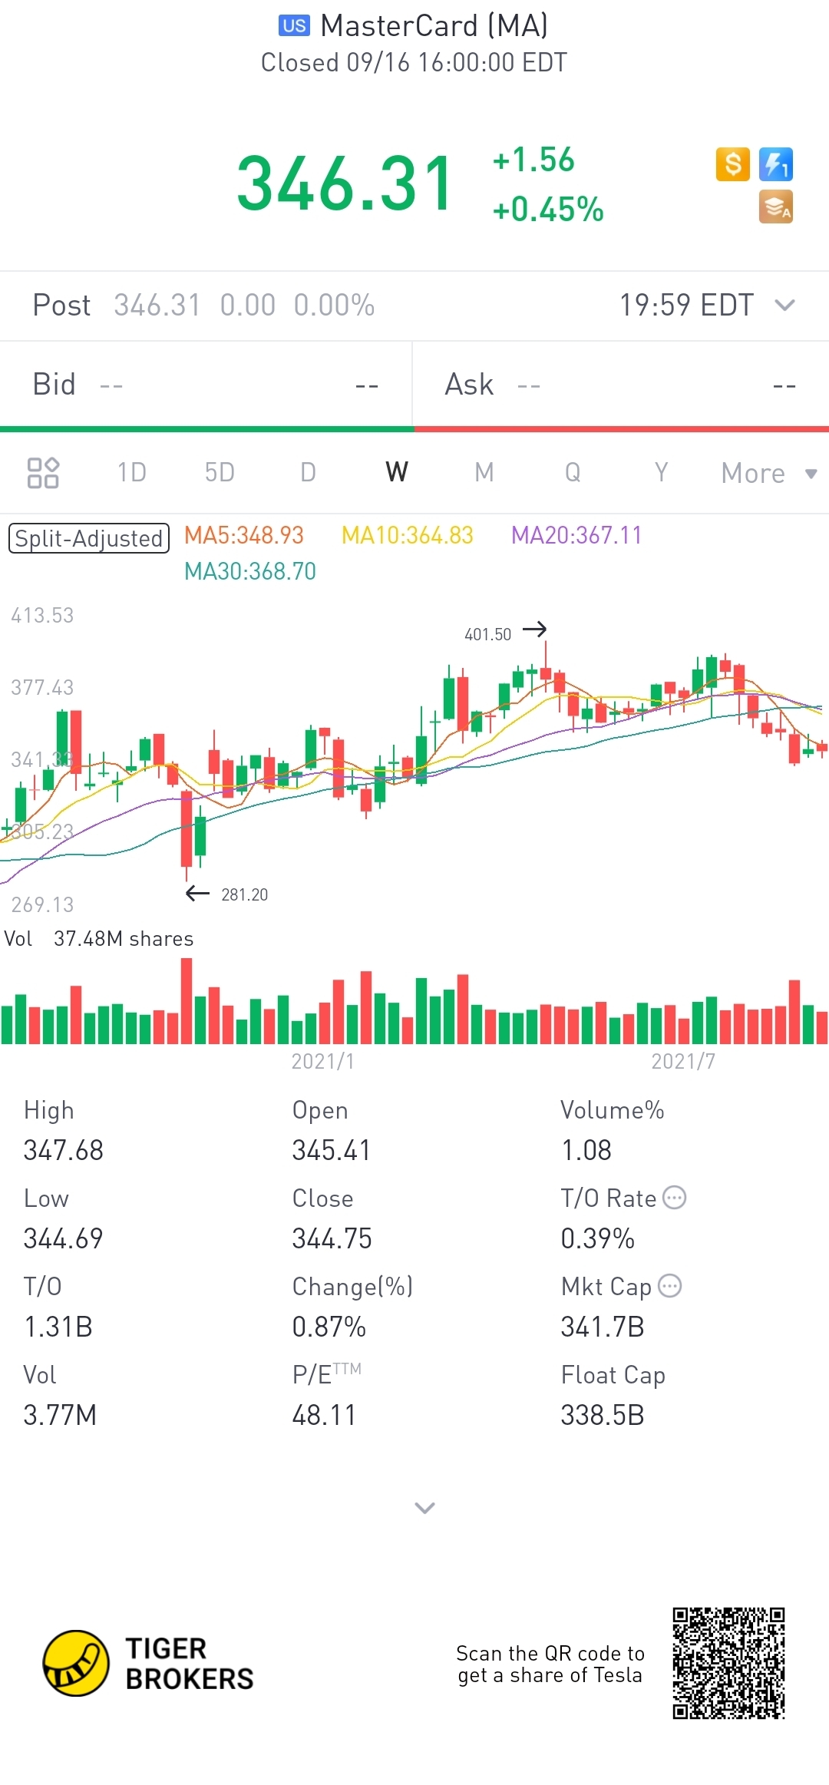
Task: Select the W weekly chart tab
Action: point(397,472)
